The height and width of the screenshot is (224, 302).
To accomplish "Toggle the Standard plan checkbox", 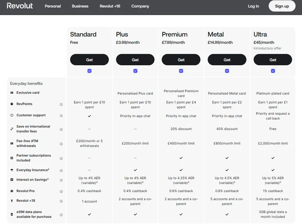I will (x=89, y=71).
